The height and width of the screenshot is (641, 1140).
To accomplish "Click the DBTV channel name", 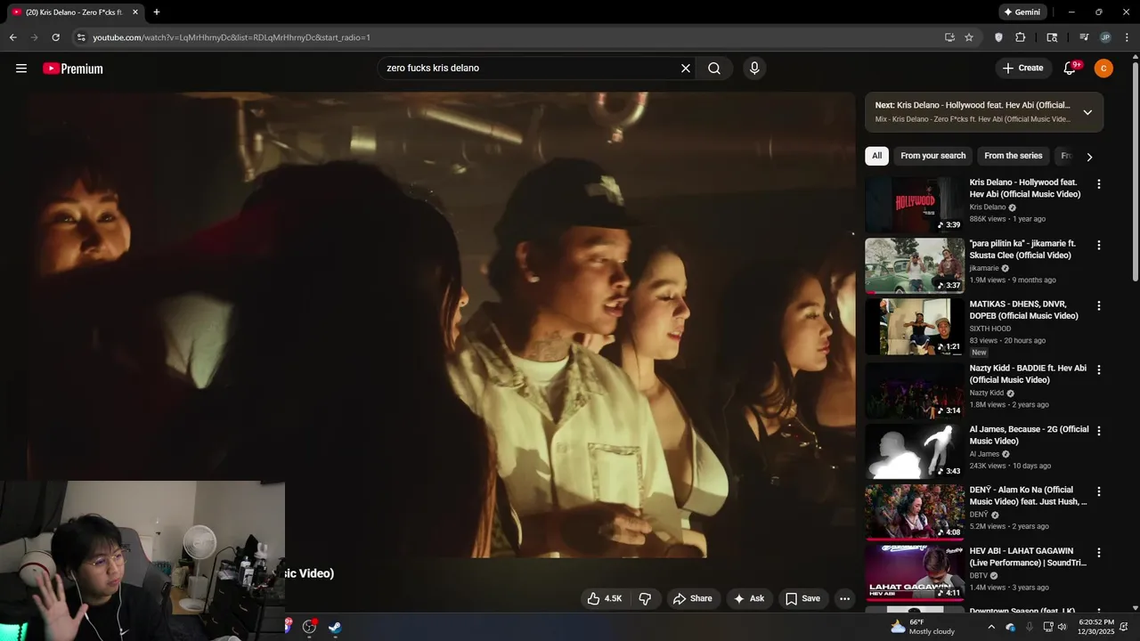I will pos(979,576).
